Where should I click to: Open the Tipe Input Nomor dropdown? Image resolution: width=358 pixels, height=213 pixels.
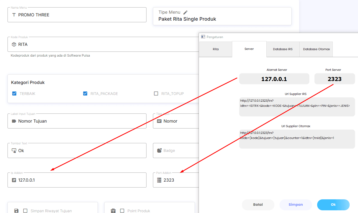(176, 121)
